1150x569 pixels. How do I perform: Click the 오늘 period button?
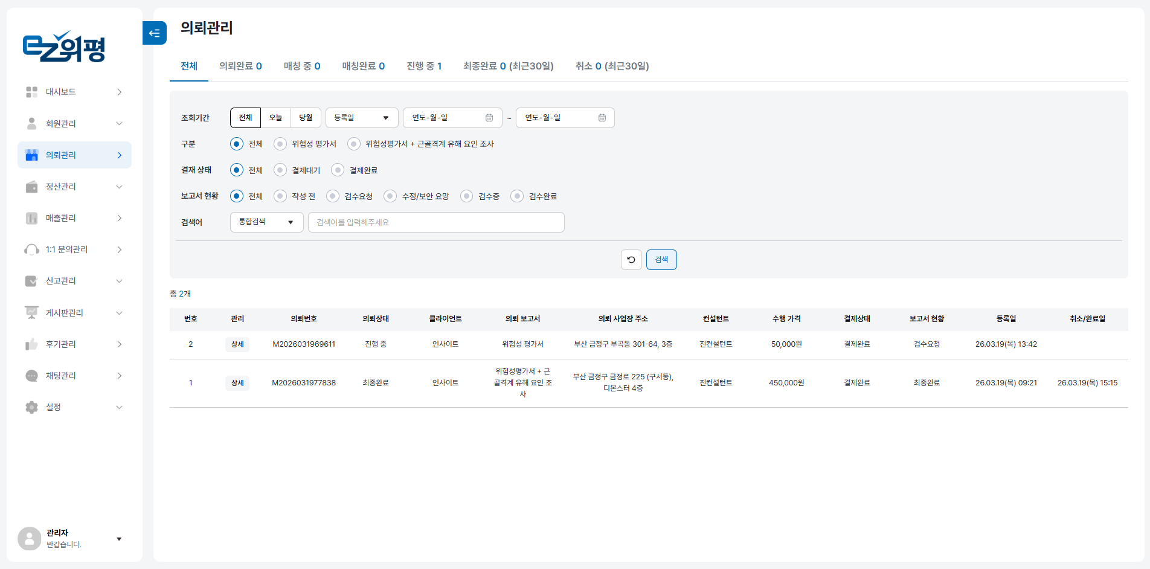point(275,118)
